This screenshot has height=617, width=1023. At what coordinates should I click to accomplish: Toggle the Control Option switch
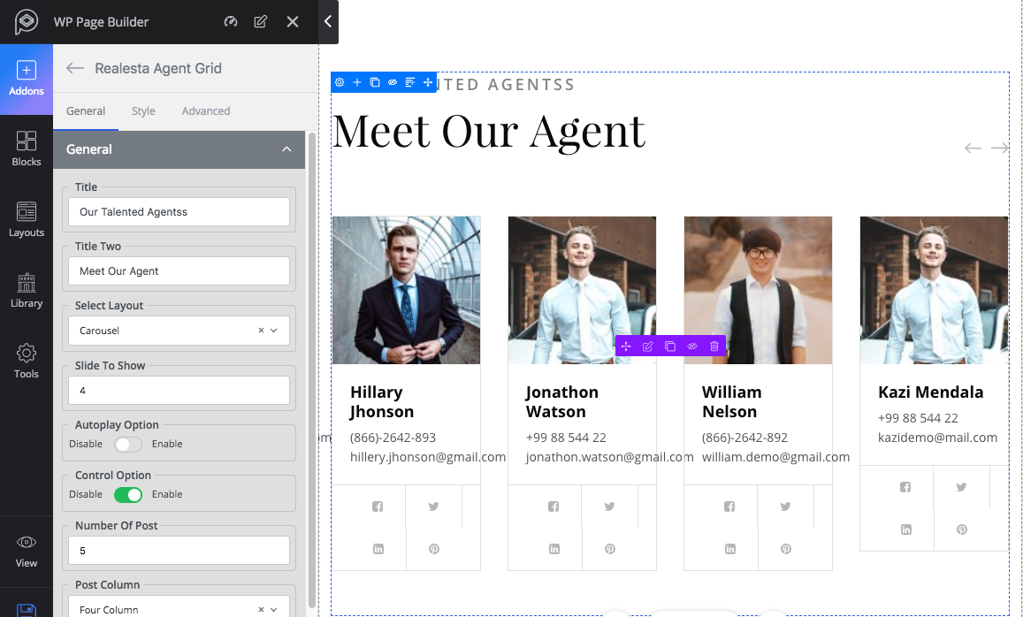(128, 494)
